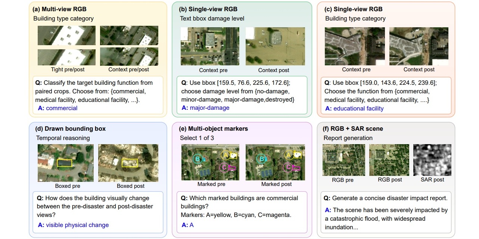Click the magenta C marker in Marked post image
The width and height of the screenshot is (479, 239).
[x=288, y=167]
